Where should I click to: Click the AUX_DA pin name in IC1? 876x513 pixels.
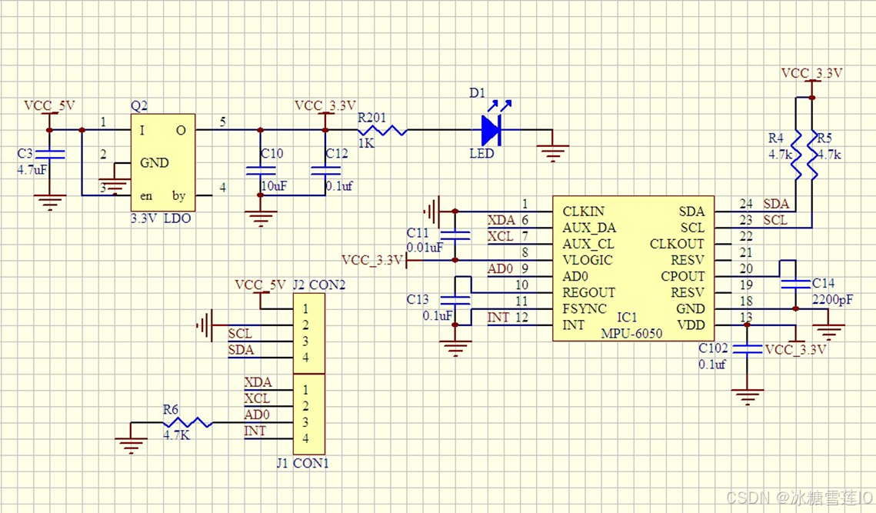coord(589,228)
